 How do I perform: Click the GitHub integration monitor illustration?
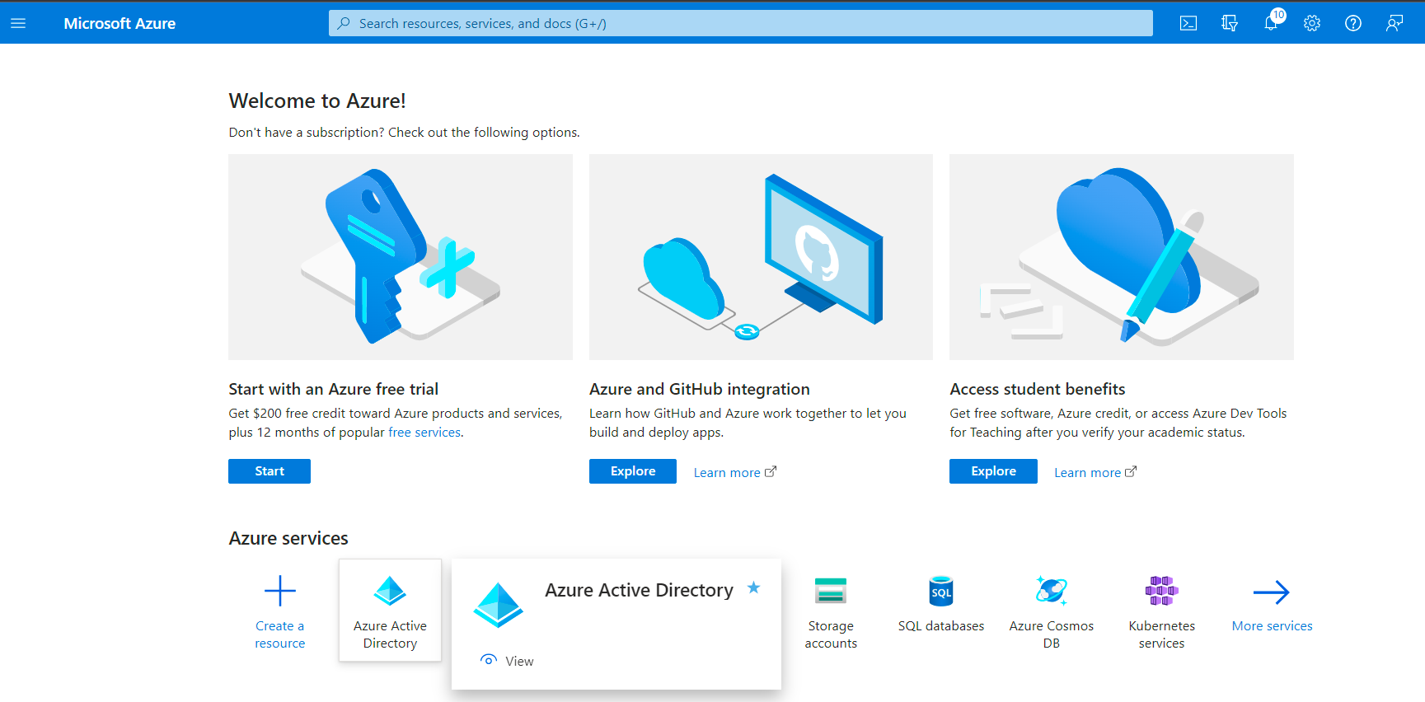coord(761,256)
